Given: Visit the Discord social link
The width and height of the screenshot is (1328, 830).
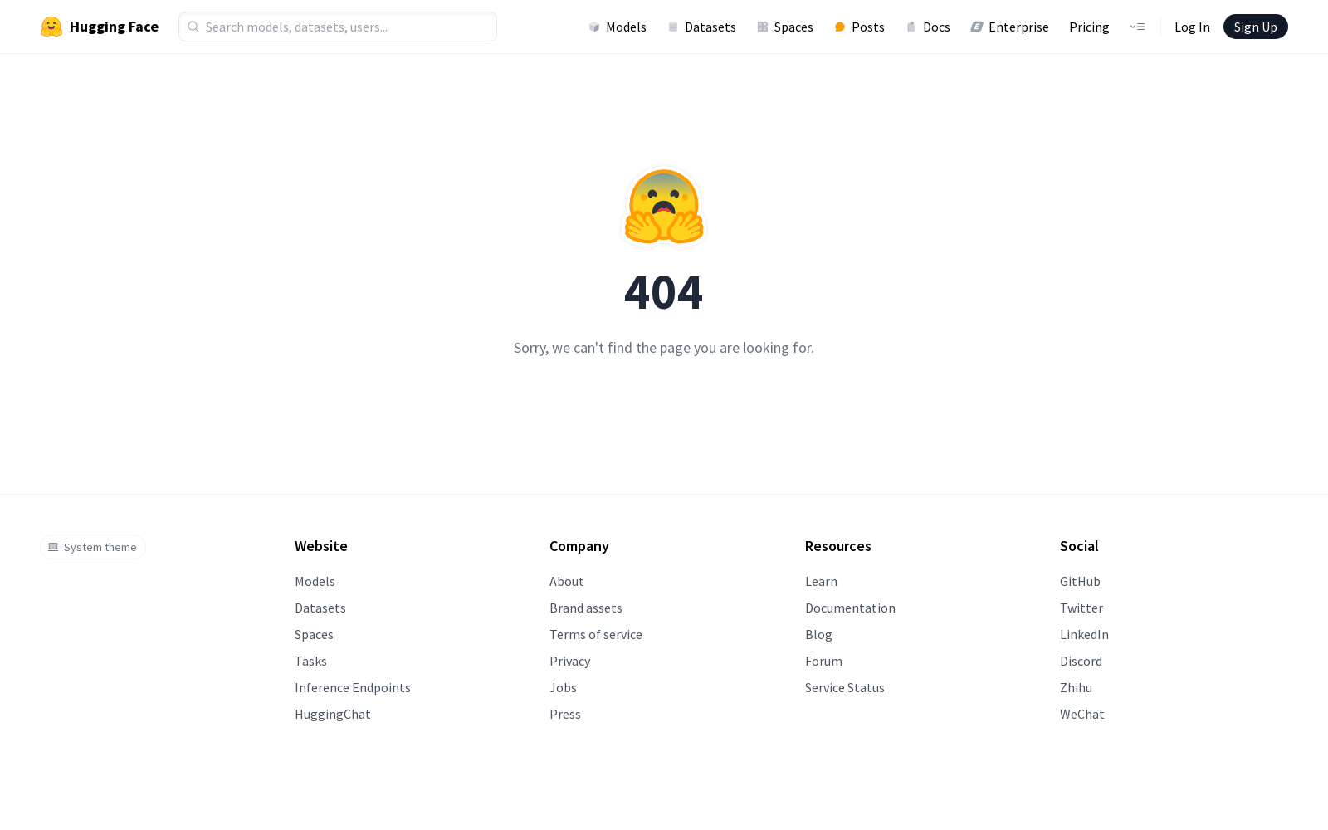Looking at the screenshot, I should coord(1081,662).
